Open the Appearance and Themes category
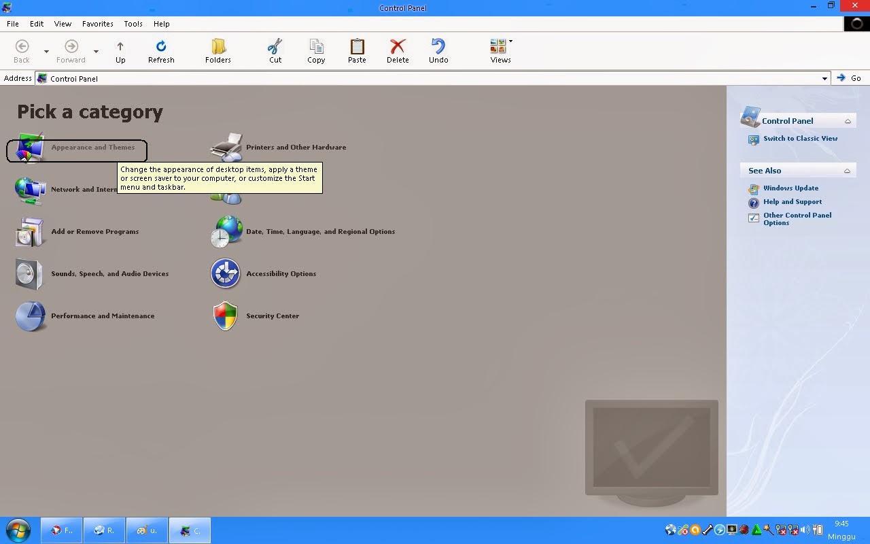The image size is (870, 544). (x=94, y=147)
